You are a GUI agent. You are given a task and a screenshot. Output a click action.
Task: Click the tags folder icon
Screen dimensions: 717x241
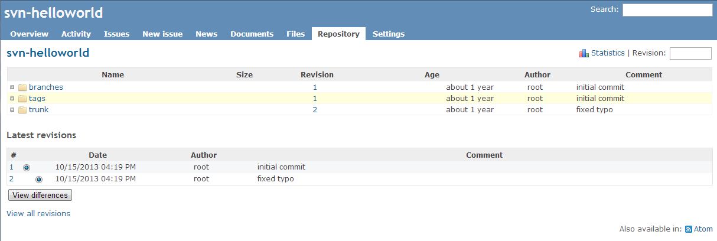(22, 99)
